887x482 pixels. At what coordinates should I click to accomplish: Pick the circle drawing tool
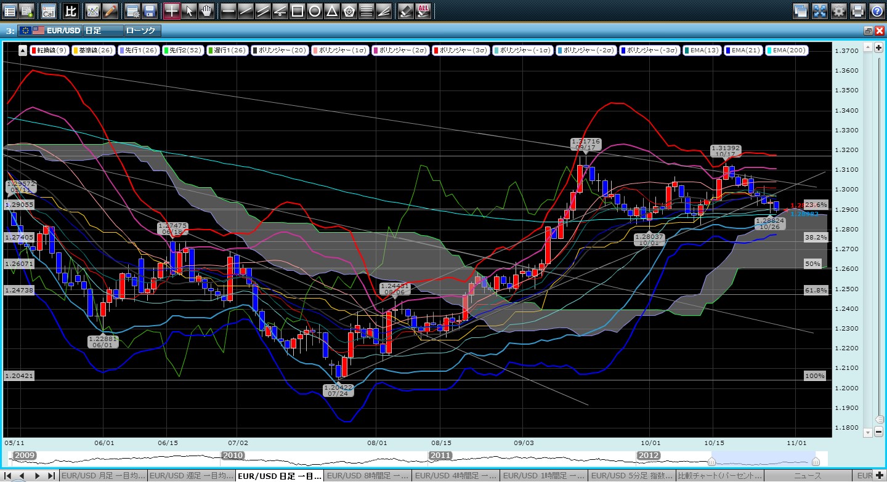314,10
